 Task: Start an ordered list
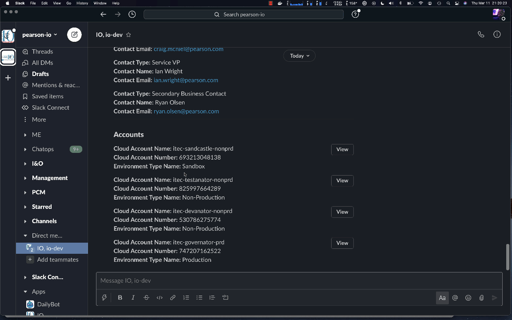click(186, 297)
